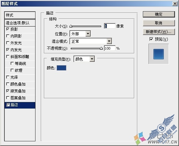Open the 光泽 settings by its label

14,77
